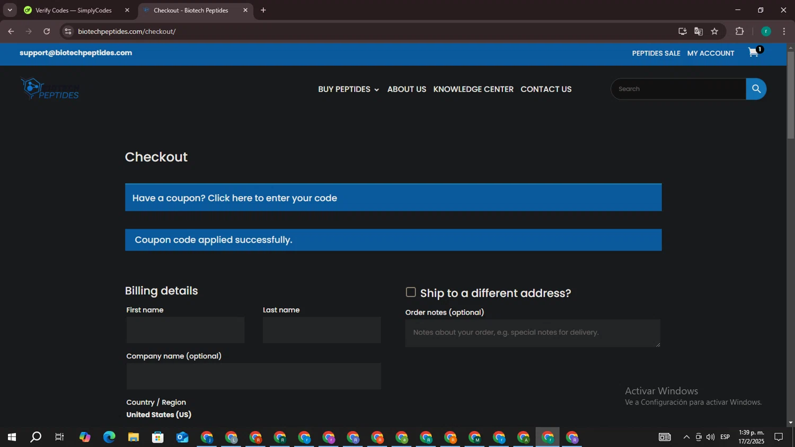Viewport: 795px width, 447px height.
Task: Click the Biotech Peptides logo
Action: click(x=50, y=89)
